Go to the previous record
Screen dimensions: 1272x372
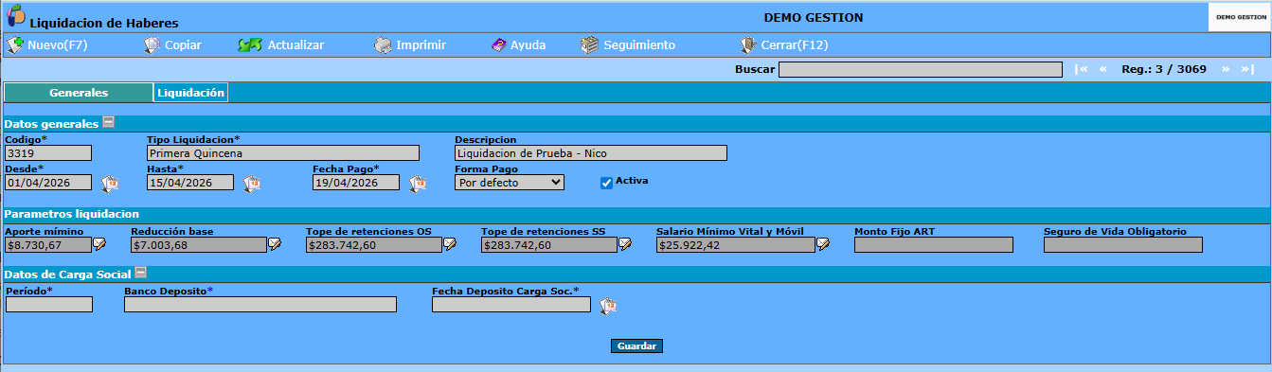(1102, 69)
